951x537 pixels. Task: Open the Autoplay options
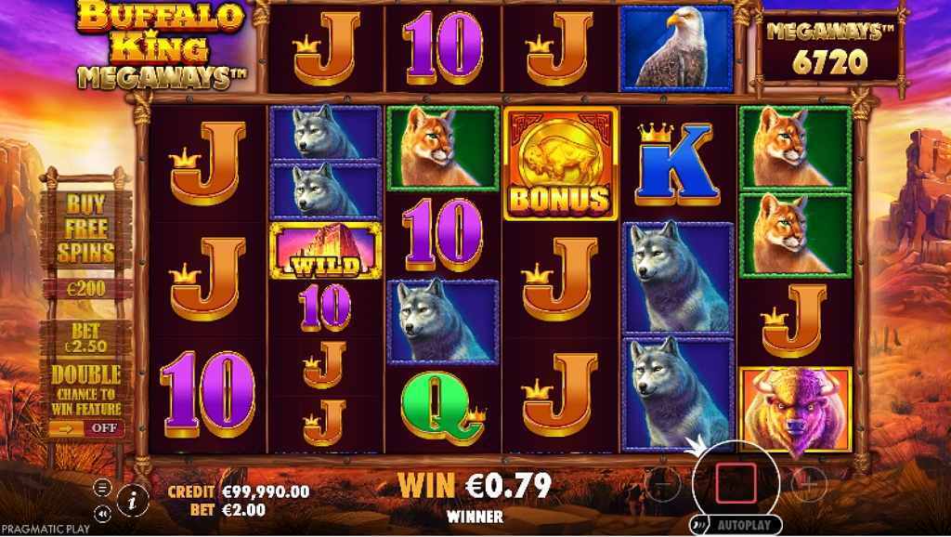click(736, 525)
